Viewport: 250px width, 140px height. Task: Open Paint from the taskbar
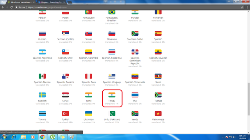point(72,137)
